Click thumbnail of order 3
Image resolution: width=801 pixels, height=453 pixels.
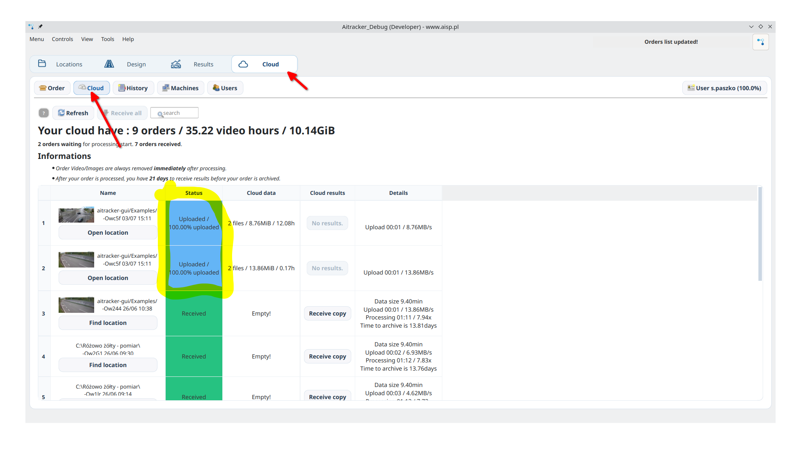click(76, 305)
